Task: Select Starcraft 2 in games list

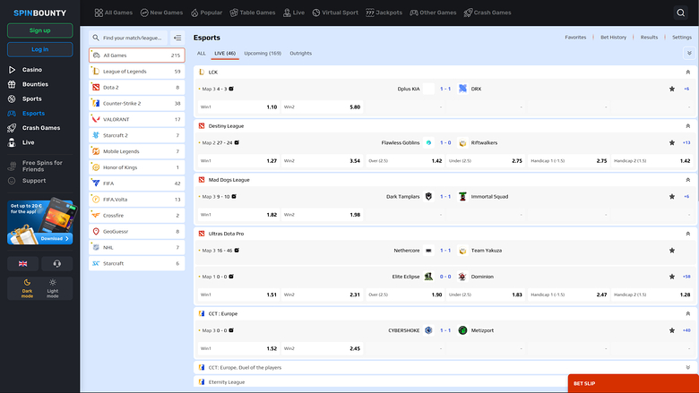Action: [x=137, y=135]
